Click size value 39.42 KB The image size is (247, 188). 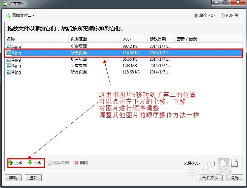click(x=130, y=46)
